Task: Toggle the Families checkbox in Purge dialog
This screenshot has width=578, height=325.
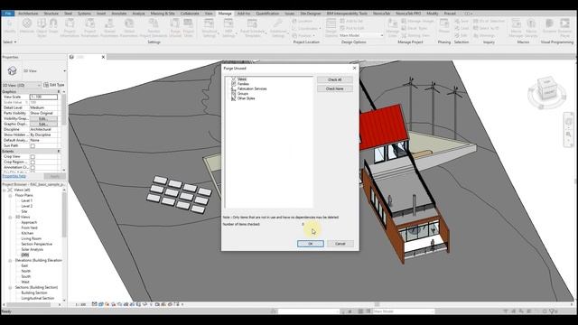Action: click(233, 84)
